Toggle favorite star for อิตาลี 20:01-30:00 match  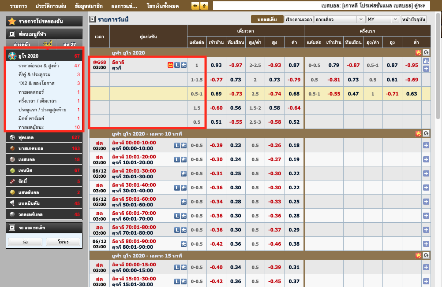point(184,174)
